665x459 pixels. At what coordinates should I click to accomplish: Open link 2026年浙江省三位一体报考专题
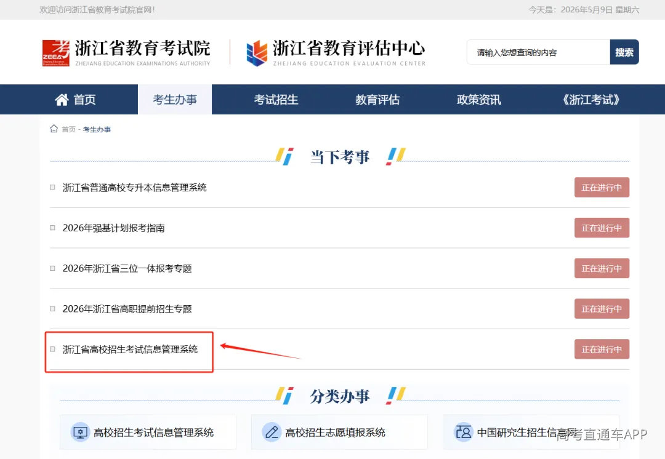point(127,268)
